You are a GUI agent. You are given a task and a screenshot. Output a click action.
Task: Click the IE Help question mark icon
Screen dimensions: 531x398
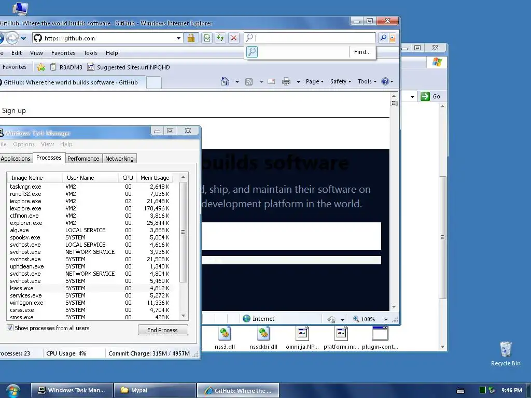[385, 81]
